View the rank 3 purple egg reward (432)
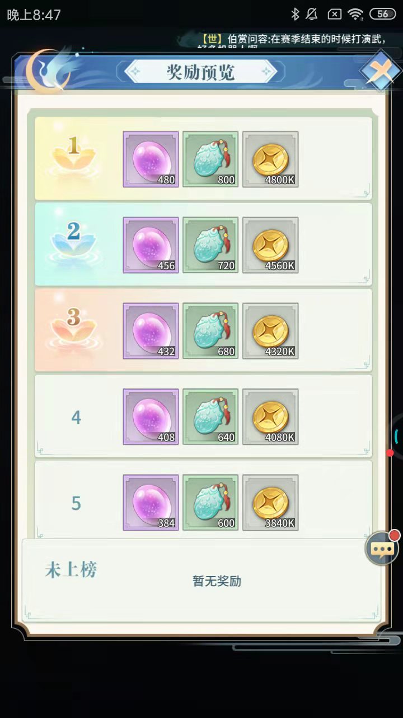This screenshot has height=718, width=403. (x=151, y=331)
